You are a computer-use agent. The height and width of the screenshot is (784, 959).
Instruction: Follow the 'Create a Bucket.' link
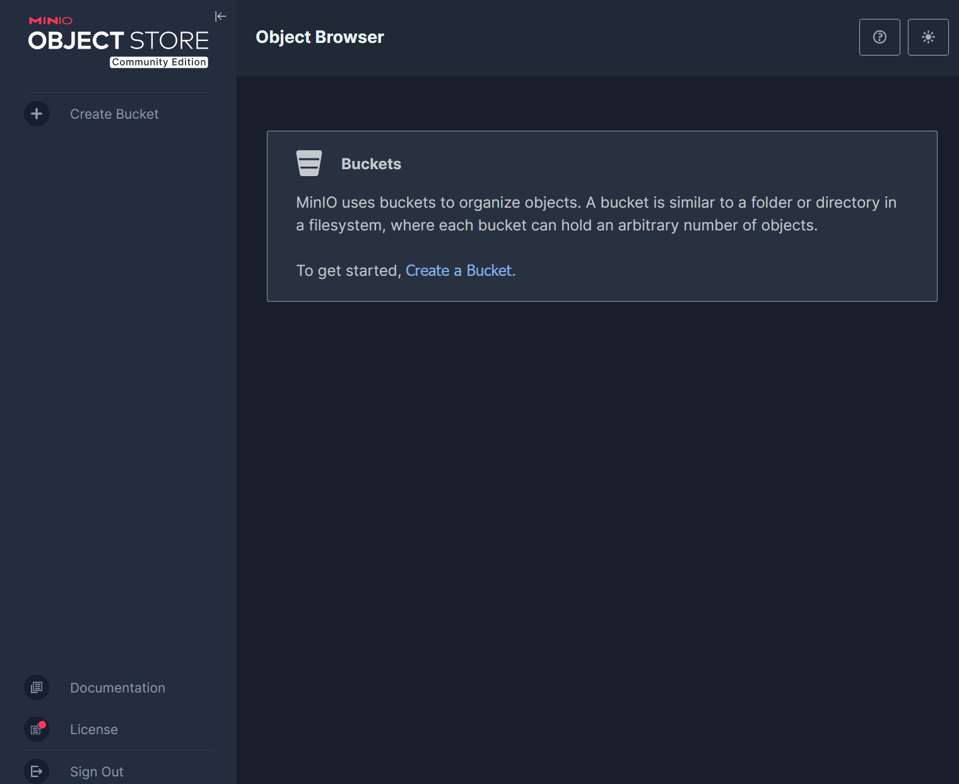460,271
